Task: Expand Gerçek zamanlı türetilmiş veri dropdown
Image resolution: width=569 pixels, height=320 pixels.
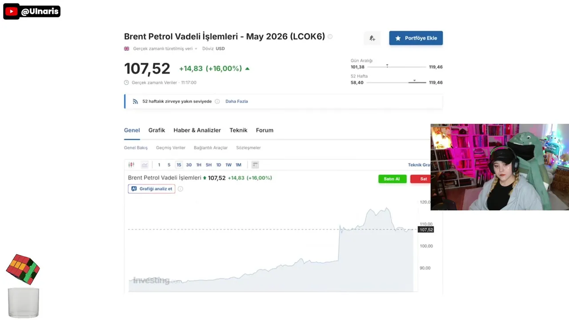Action: click(196, 49)
